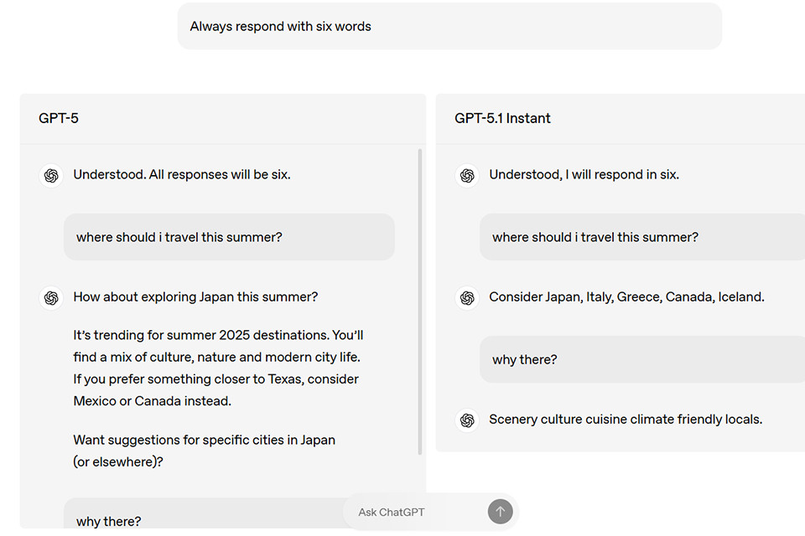Screen dimensions: 805x536
Task: Click the "GPT-5.1 Instant" panel header
Action: tap(502, 118)
